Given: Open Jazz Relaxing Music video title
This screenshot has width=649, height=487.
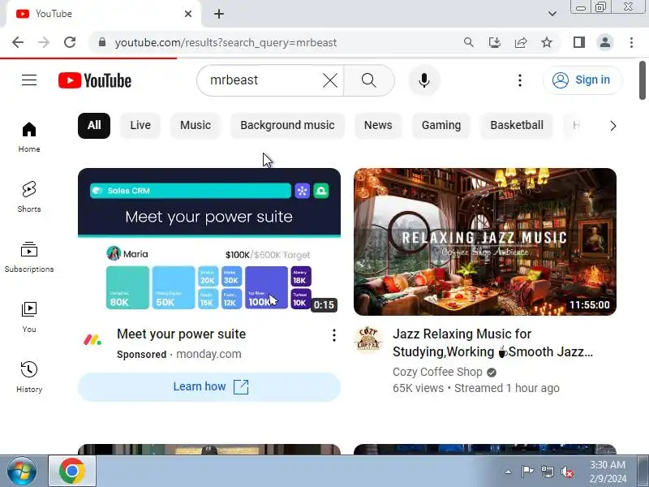Looking at the screenshot, I should (492, 343).
